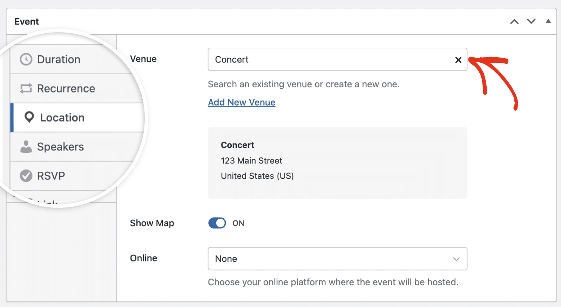
Task: Click the dropdown chevron in the Online field
Action: (456, 259)
